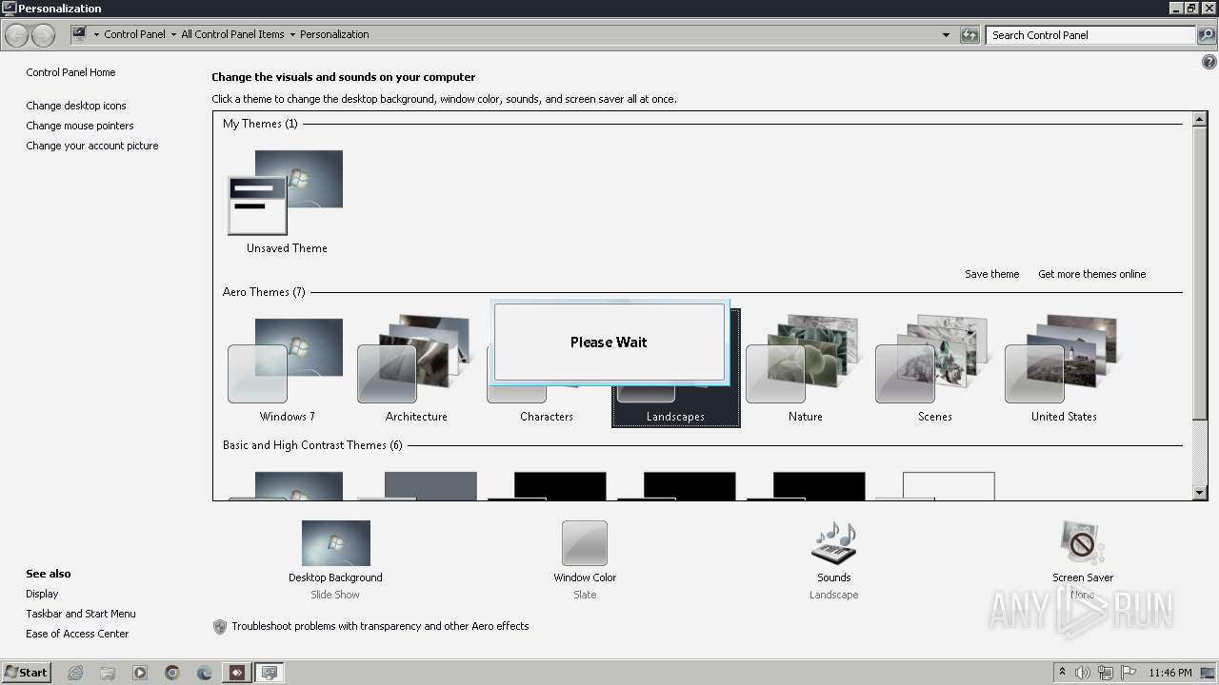Select the Unsaved Theme thumbnail
This screenshot has width=1219, height=685.
[286, 192]
